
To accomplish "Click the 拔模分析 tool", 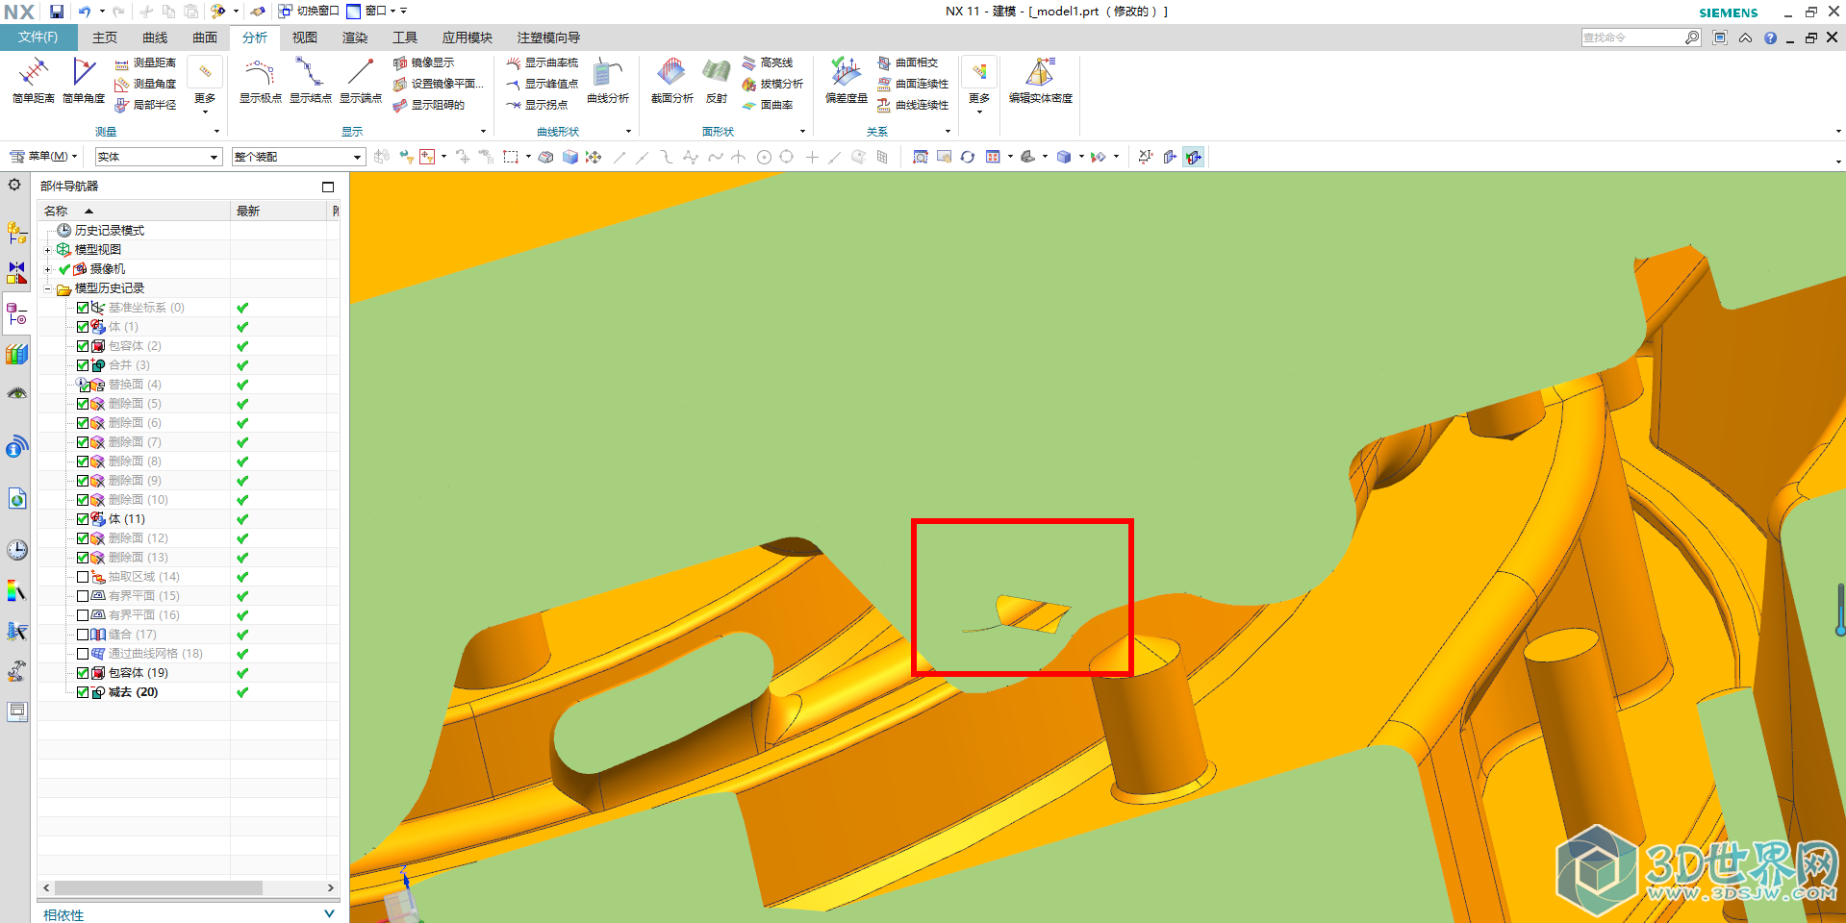I will click(772, 84).
